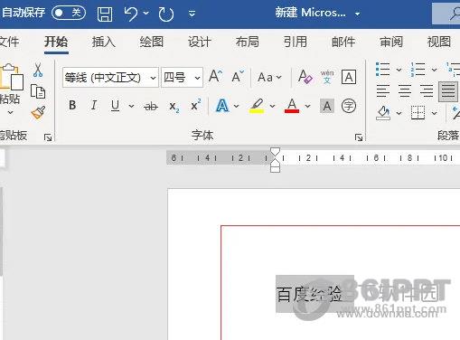This screenshot has width=460, height=340.
Task: Apply bullet list formatting
Action: 383,70
